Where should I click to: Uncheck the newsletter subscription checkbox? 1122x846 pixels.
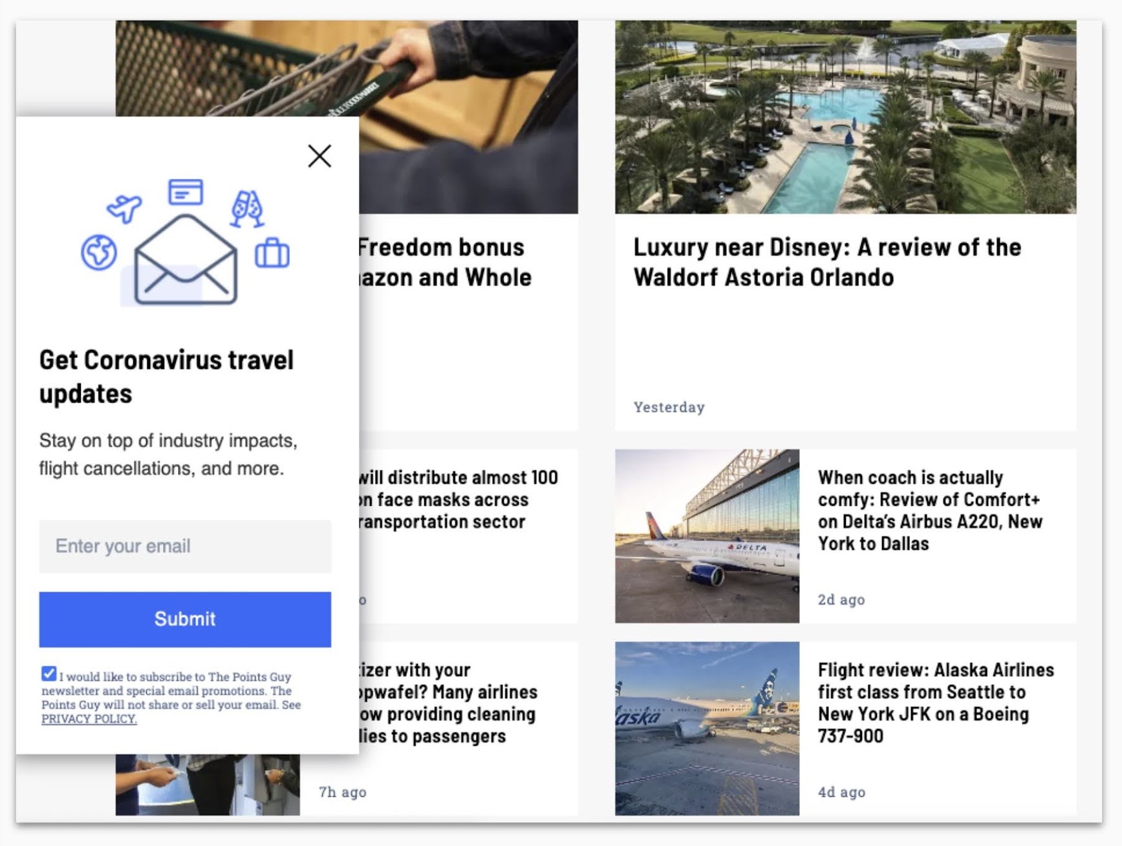pyautogui.click(x=49, y=674)
